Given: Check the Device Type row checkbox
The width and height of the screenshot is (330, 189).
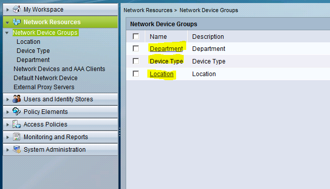Looking at the screenshot, I should [x=136, y=61].
